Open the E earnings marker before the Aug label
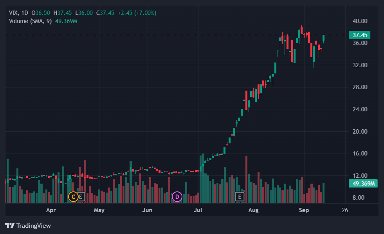Image resolution: width=384 pixels, height=234 pixels. (240, 196)
